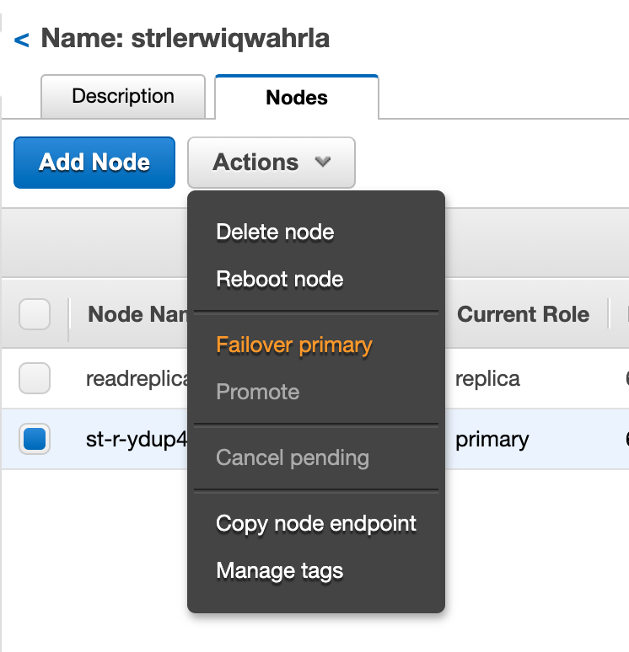The width and height of the screenshot is (629, 652).
Task: Choose Copy node endpoint
Action: coord(316,524)
